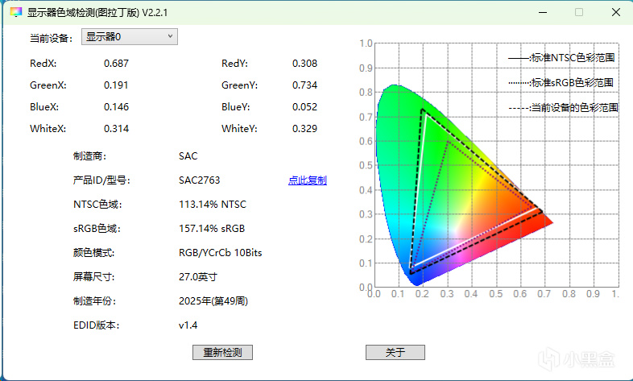
Task: Click the 重新检测 re-detect button
Action: tap(222, 352)
